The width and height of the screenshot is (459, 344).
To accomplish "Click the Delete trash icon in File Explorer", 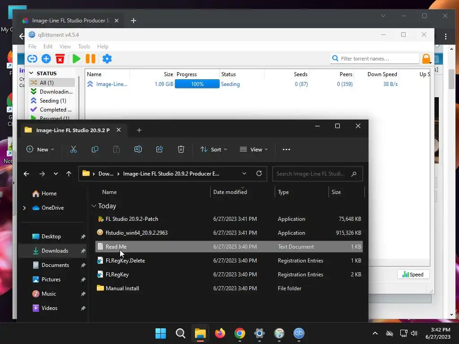I will pos(181,150).
